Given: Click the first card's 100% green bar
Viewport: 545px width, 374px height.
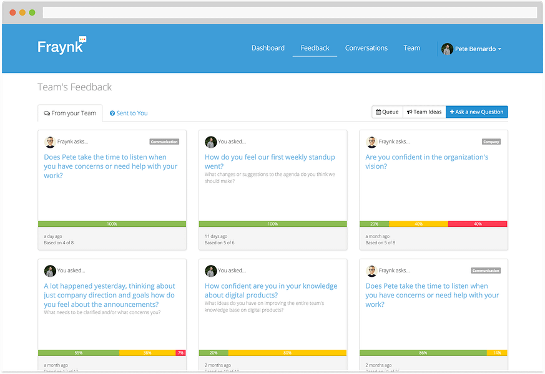Looking at the screenshot, I should 112,224.
